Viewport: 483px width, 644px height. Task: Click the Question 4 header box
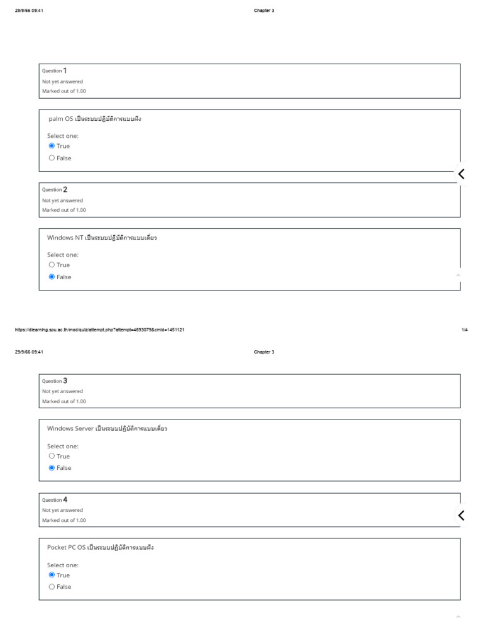(249, 509)
